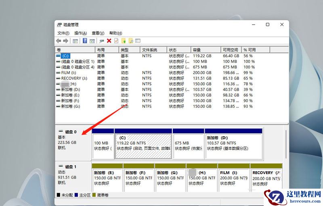Click drive icon beside RECOVERY (J:) list row

point(58,78)
